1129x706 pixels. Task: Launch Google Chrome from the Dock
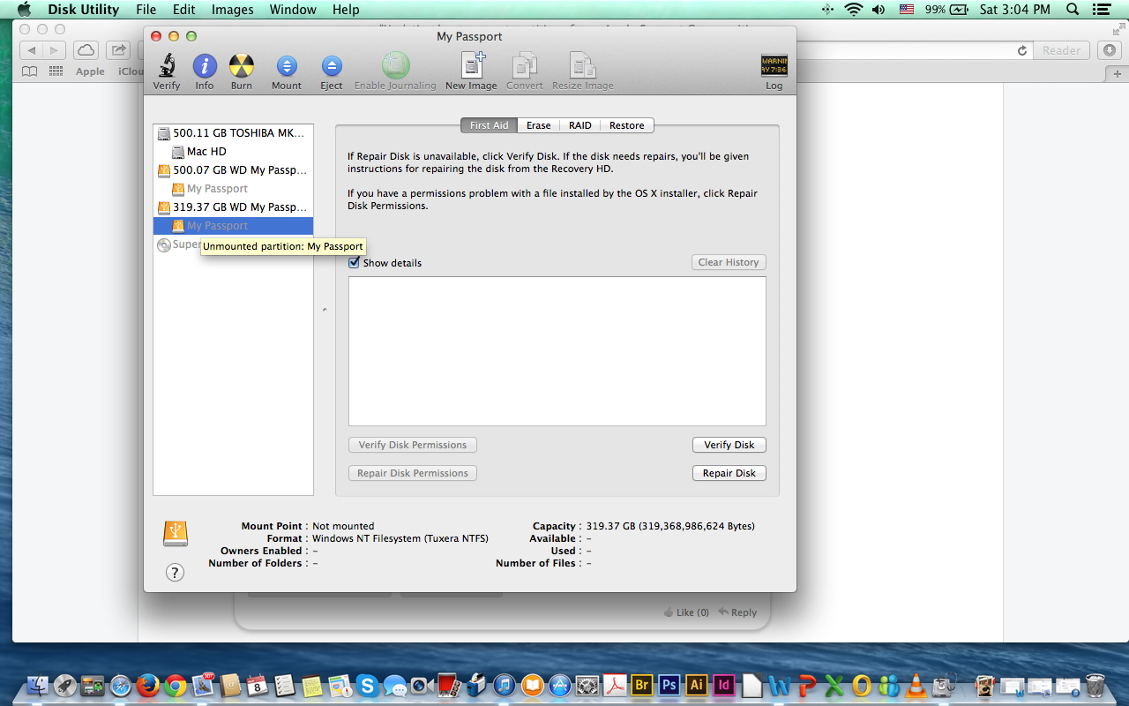click(176, 686)
